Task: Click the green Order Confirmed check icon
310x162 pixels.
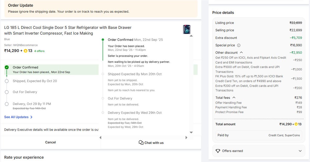Action: coord(7,67)
